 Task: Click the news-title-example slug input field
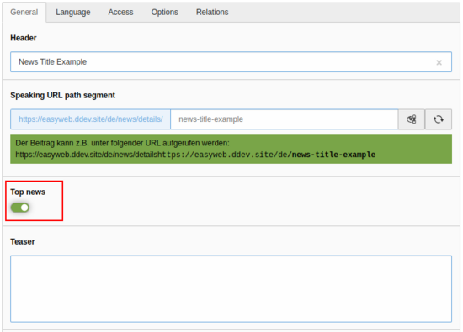(285, 119)
